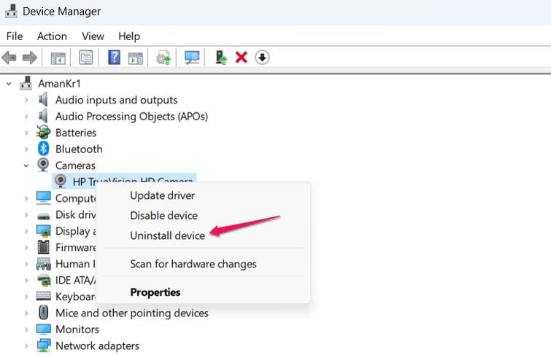Click the Audio Processing Objects speaker icon
Screen dimensions: 551x355
(43, 116)
